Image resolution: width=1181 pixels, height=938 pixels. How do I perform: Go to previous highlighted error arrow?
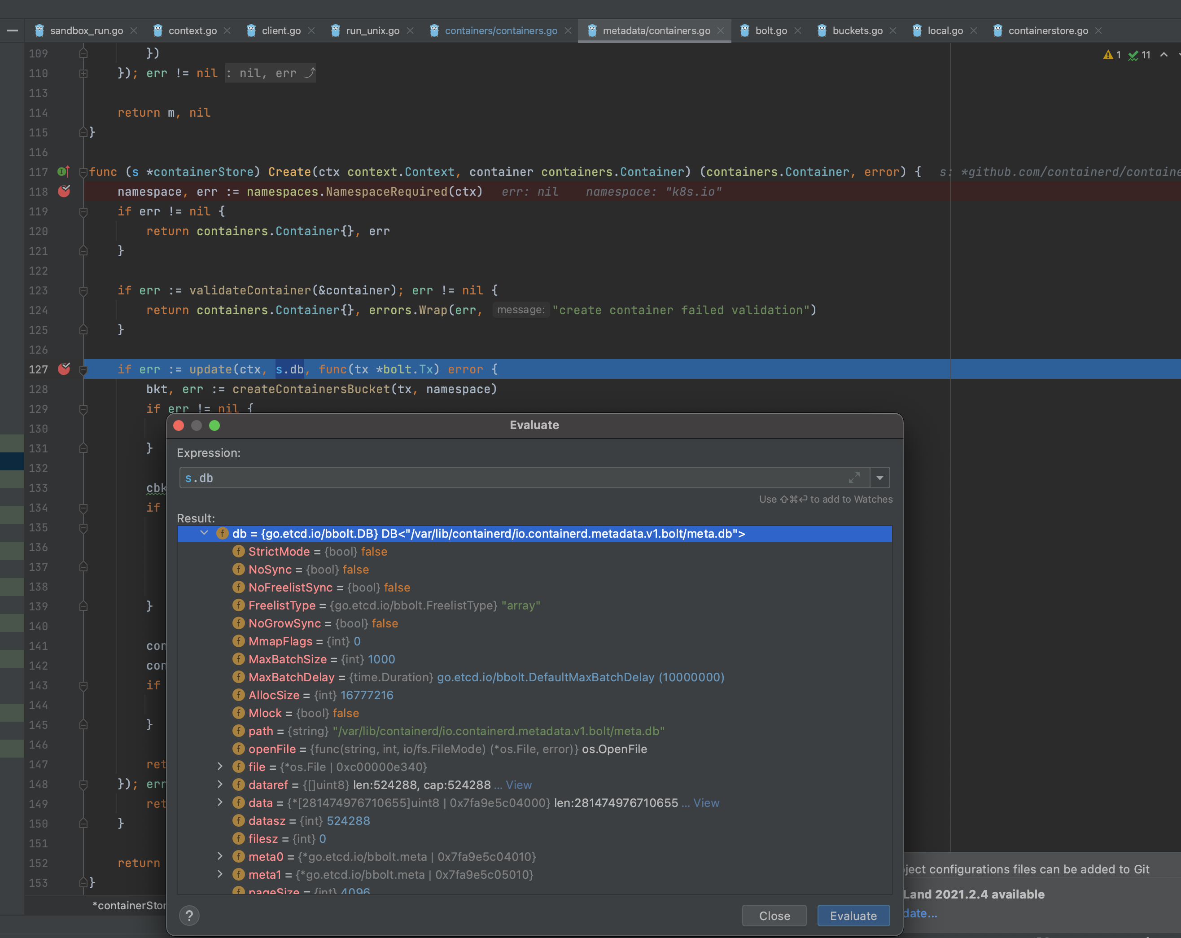(x=1164, y=55)
